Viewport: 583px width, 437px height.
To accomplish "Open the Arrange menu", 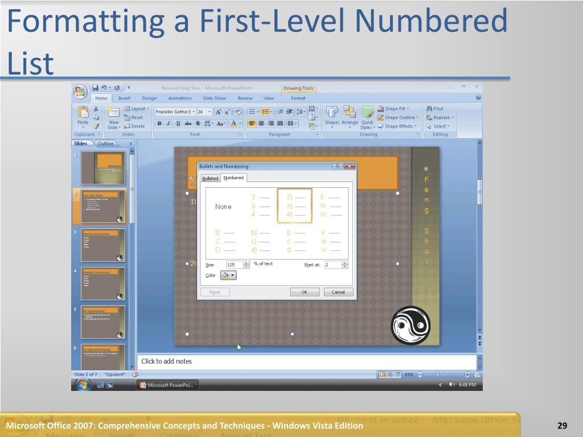I will pyautogui.click(x=350, y=116).
